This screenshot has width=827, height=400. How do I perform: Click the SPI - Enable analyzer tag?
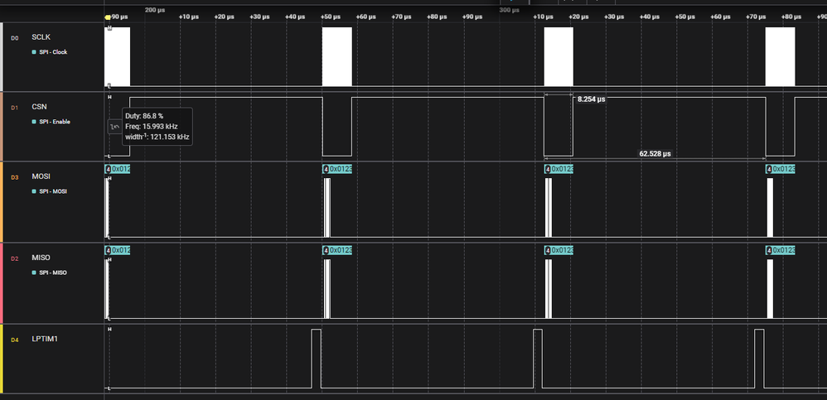point(51,122)
